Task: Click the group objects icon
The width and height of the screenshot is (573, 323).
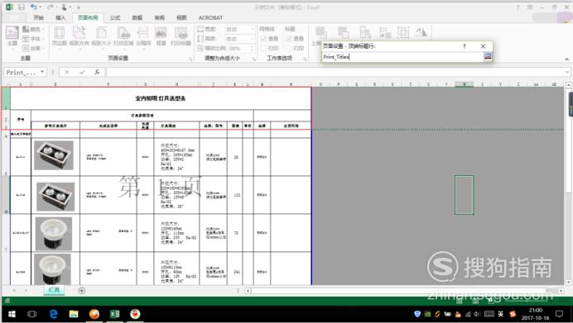Action: coord(403,32)
